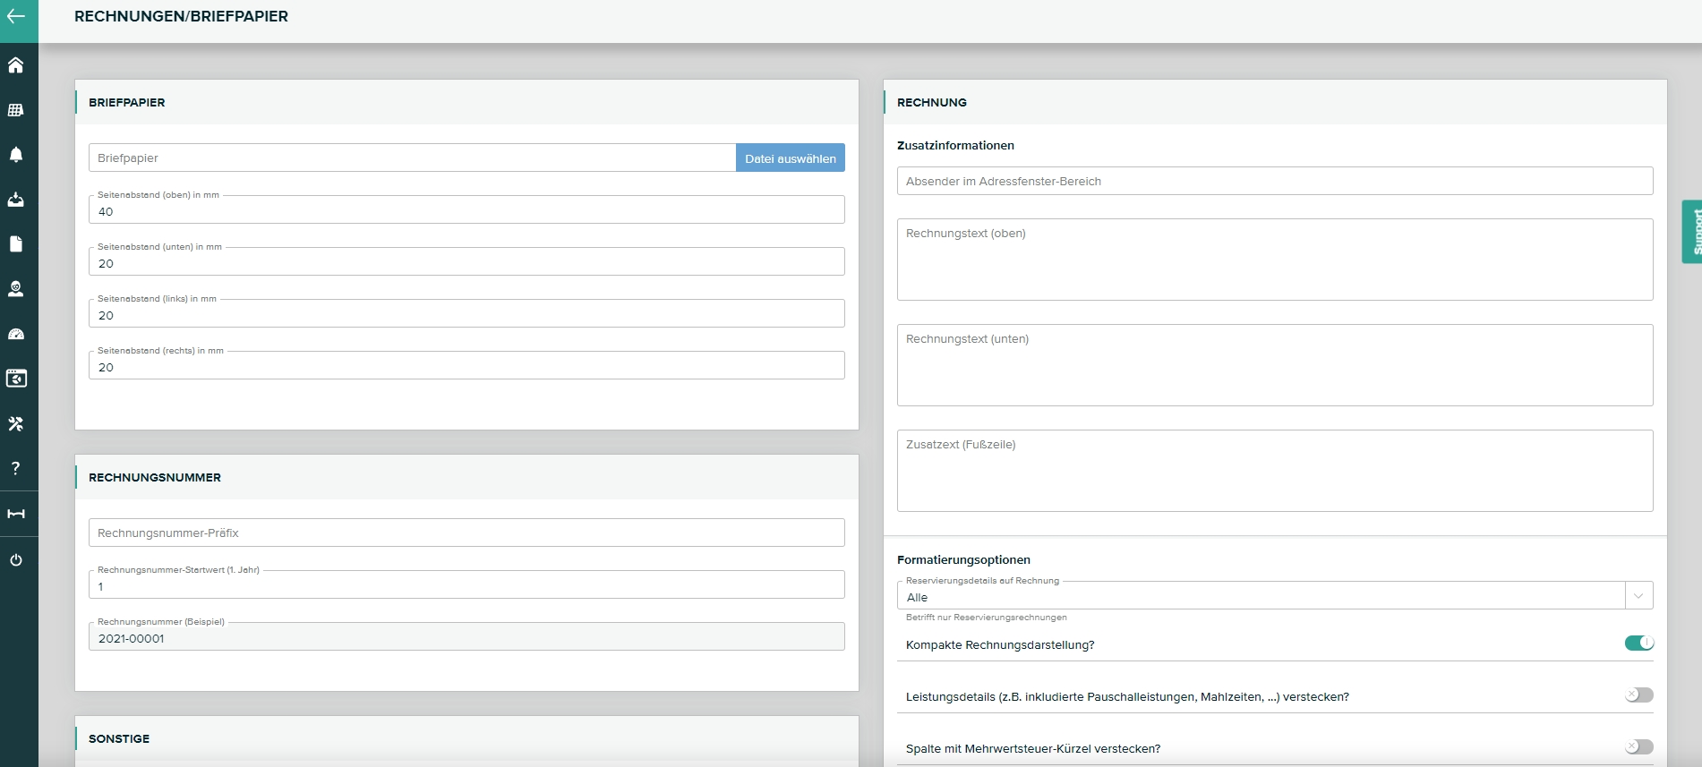Screen dimensions: 1702x767
Task: Click Absender im Adressfenster-Bereich field
Action: coord(1274,181)
